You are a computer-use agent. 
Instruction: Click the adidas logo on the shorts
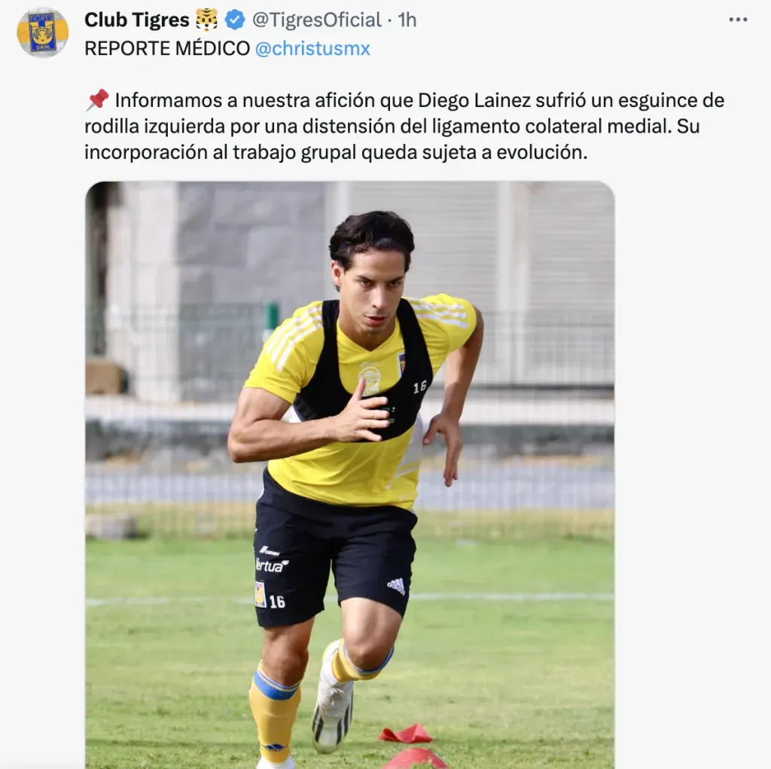tap(396, 585)
